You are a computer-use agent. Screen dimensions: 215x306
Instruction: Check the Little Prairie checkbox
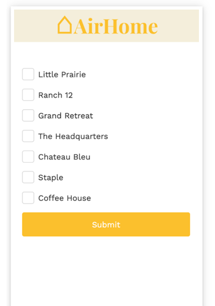pyautogui.click(x=28, y=74)
